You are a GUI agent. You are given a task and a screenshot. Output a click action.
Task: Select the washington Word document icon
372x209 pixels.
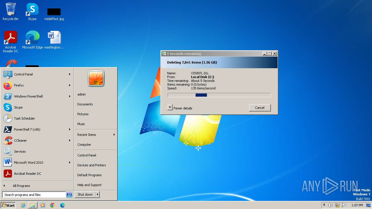tap(54, 40)
